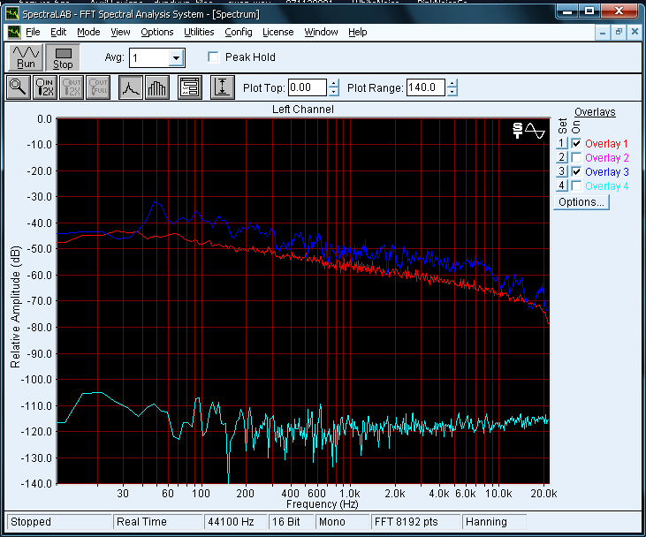Open the plot settings dialog icon

tap(190, 87)
